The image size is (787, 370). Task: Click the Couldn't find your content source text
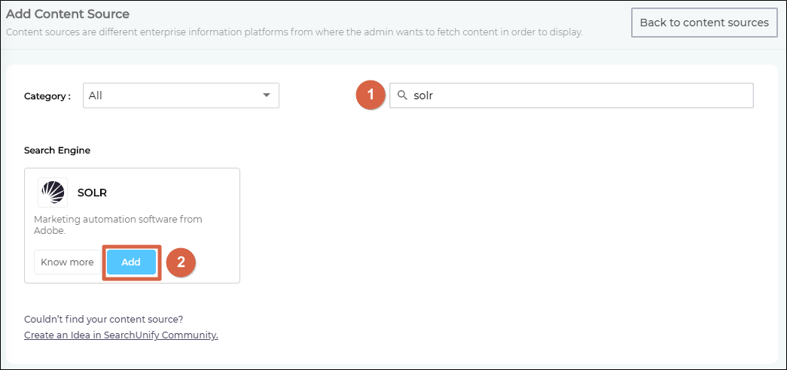pyautogui.click(x=104, y=319)
